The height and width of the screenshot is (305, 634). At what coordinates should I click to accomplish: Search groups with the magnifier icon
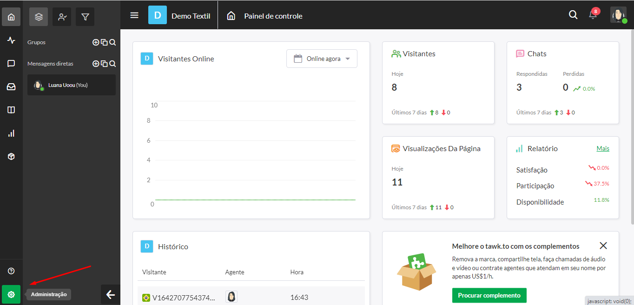click(x=112, y=42)
